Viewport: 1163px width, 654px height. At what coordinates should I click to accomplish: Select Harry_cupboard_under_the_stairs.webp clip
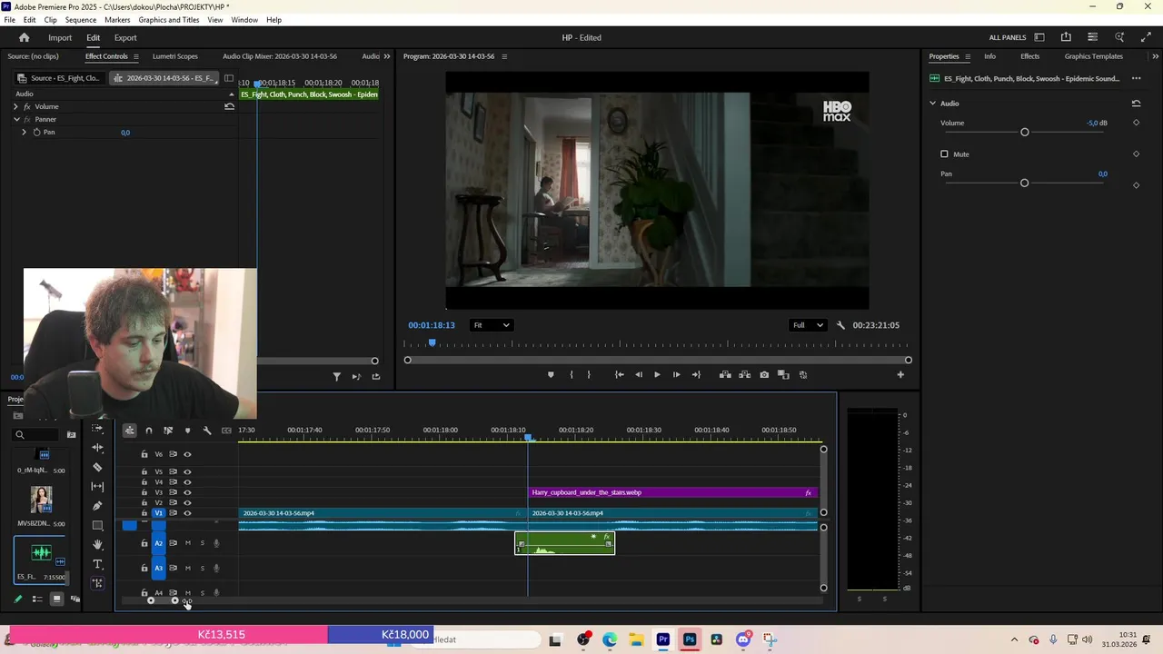672,492
